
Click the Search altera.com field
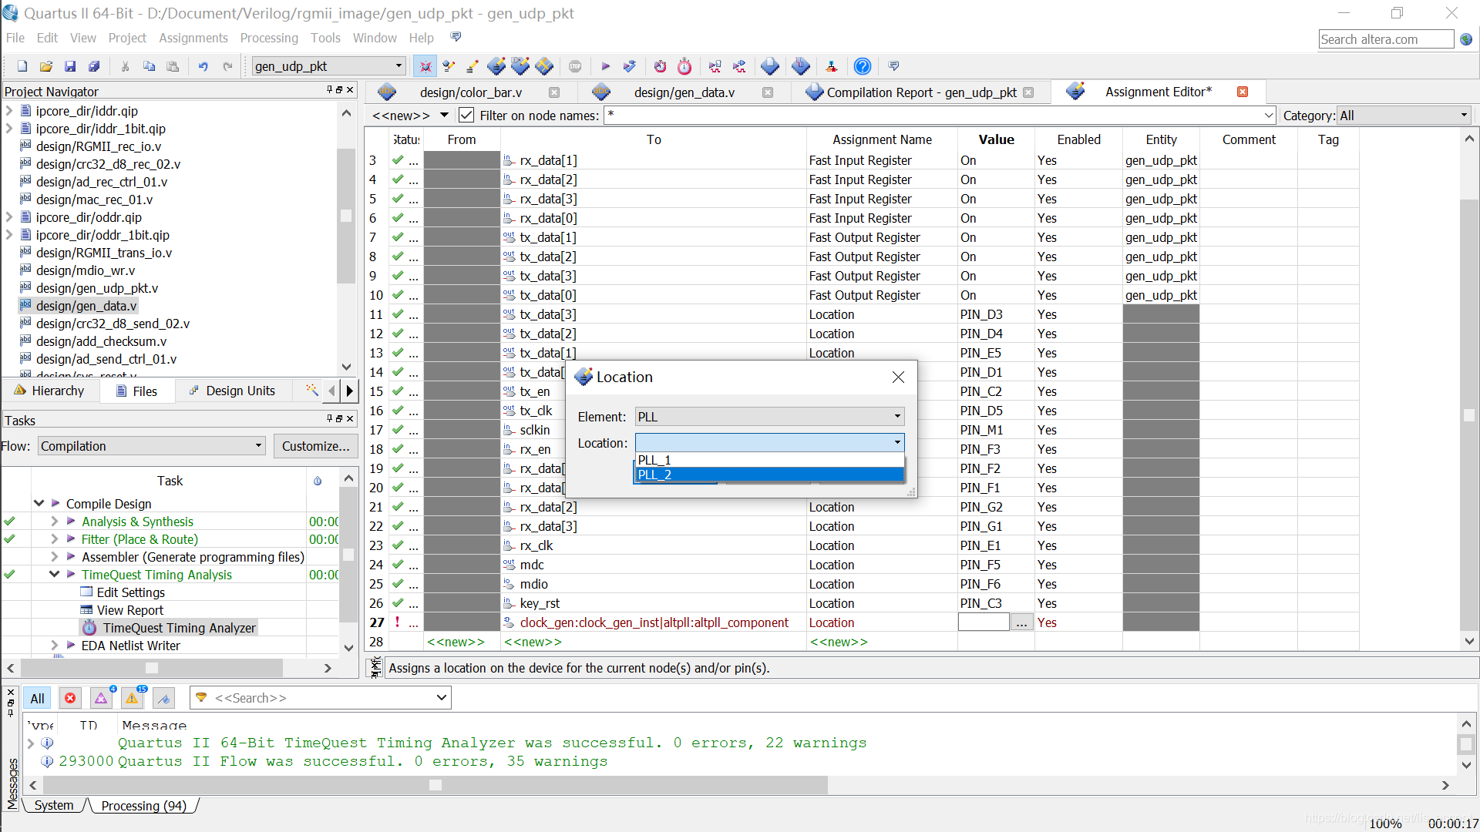click(x=1385, y=39)
